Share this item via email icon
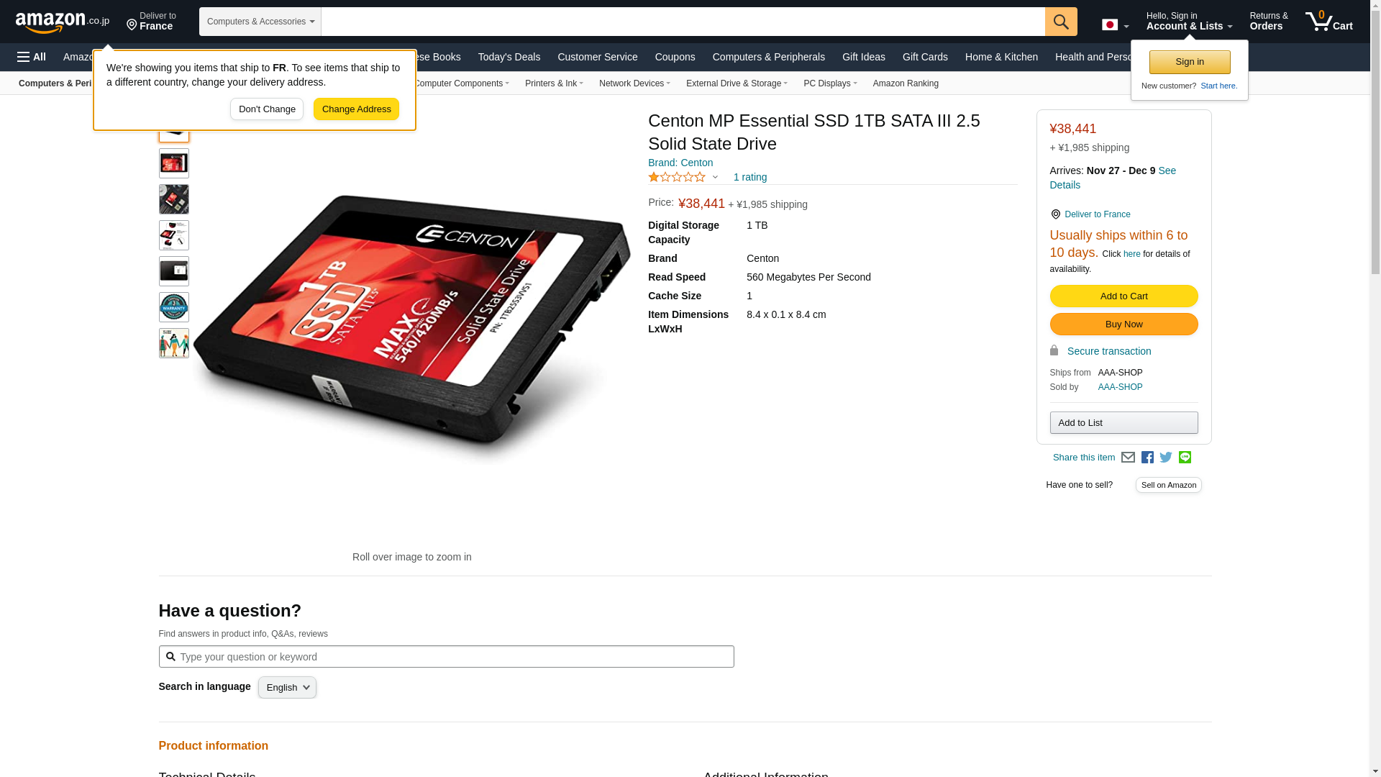The height and width of the screenshot is (777, 1381). tap(1128, 458)
